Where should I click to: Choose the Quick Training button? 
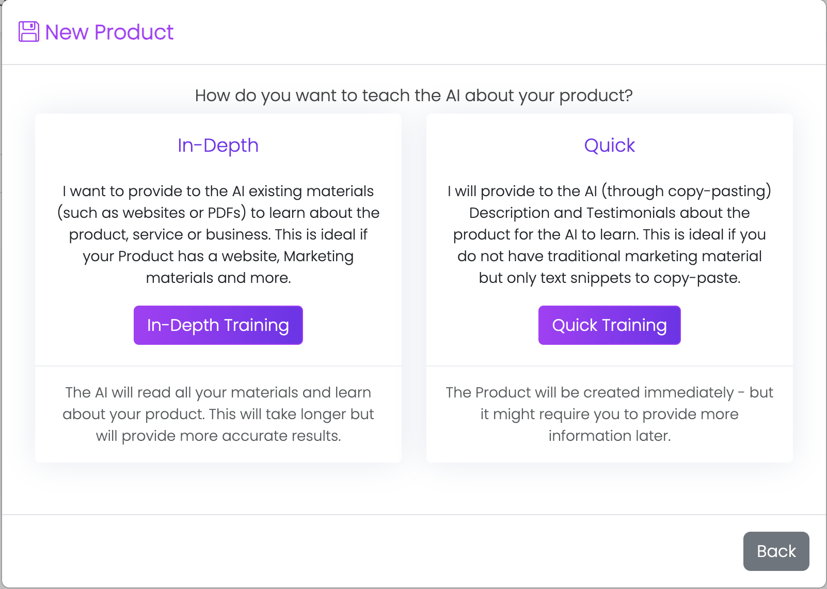609,325
